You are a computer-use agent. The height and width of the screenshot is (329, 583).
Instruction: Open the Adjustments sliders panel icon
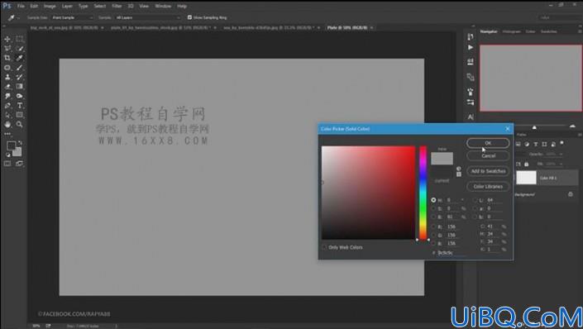tap(471, 103)
